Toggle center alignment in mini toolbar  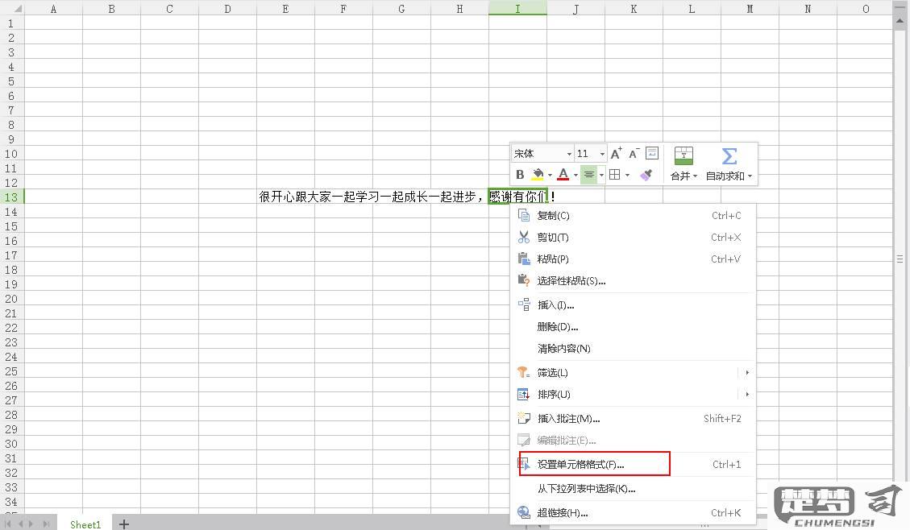588,175
